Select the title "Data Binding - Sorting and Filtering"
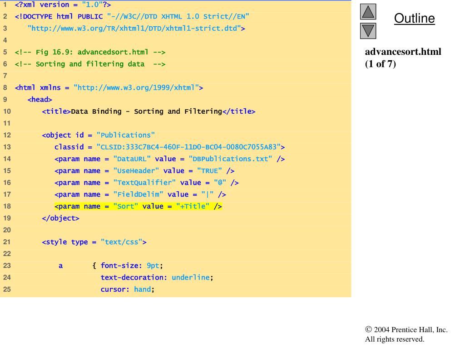This screenshot has width=465, height=348. point(147,111)
